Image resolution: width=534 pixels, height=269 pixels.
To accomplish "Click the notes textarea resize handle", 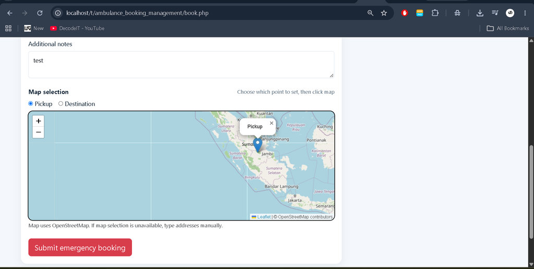I will 332,75.
